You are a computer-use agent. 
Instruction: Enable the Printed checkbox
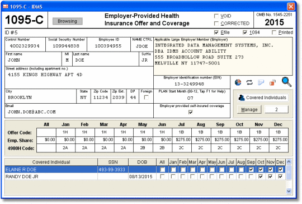pyautogui.click(x=274, y=33)
